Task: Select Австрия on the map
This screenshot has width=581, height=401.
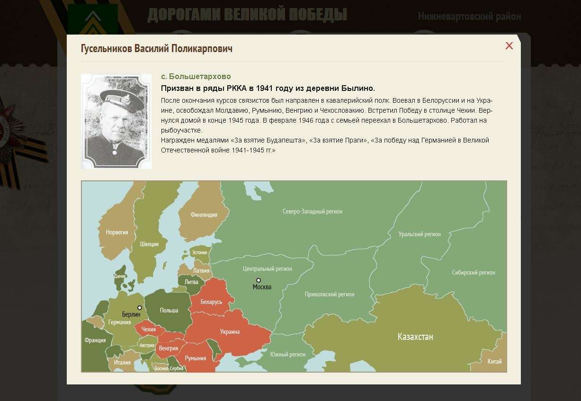Action: [x=147, y=345]
